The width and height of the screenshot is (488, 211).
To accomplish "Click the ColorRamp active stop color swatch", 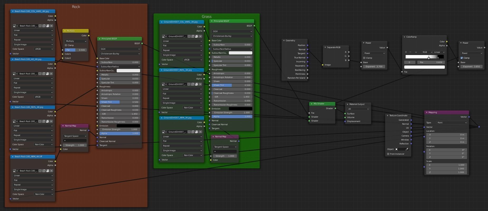I will pyautogui.click(x=425, y=67).
